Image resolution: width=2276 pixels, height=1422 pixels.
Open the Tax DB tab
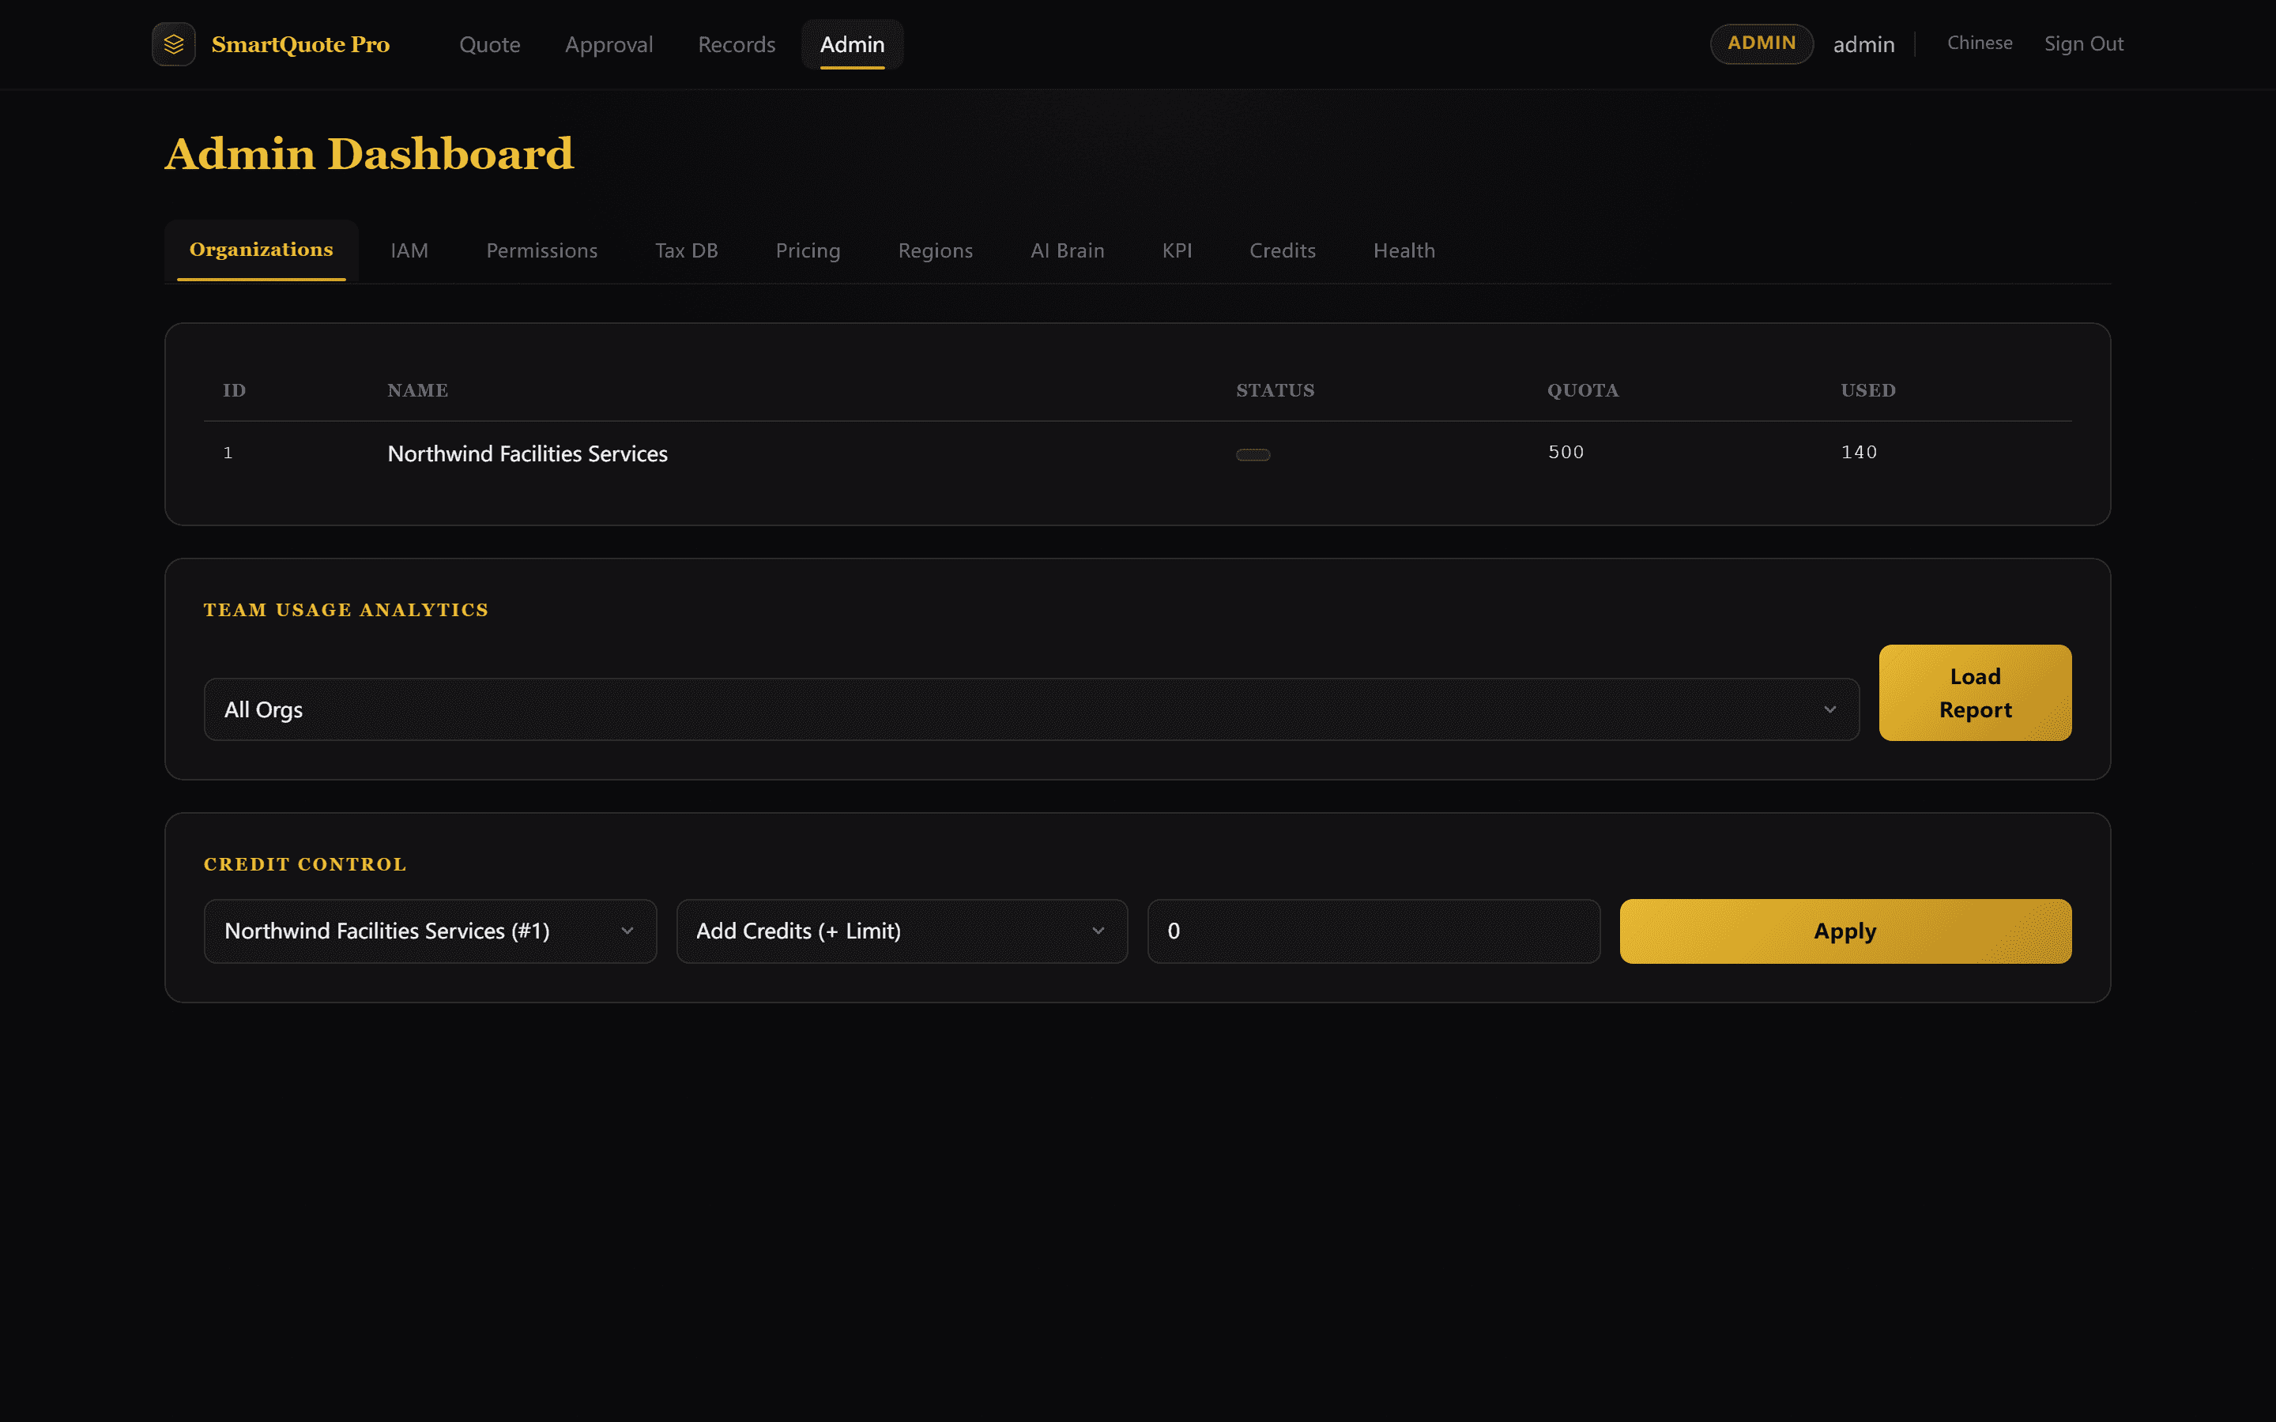coord(687,250)
